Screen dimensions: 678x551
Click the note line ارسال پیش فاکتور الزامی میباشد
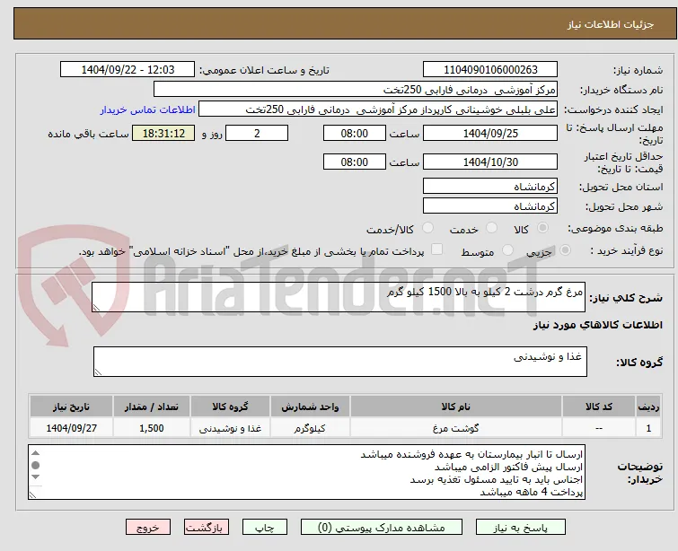click(508, 468)
